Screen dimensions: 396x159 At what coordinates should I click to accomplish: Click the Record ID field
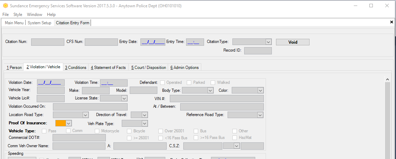coord(258,51)
